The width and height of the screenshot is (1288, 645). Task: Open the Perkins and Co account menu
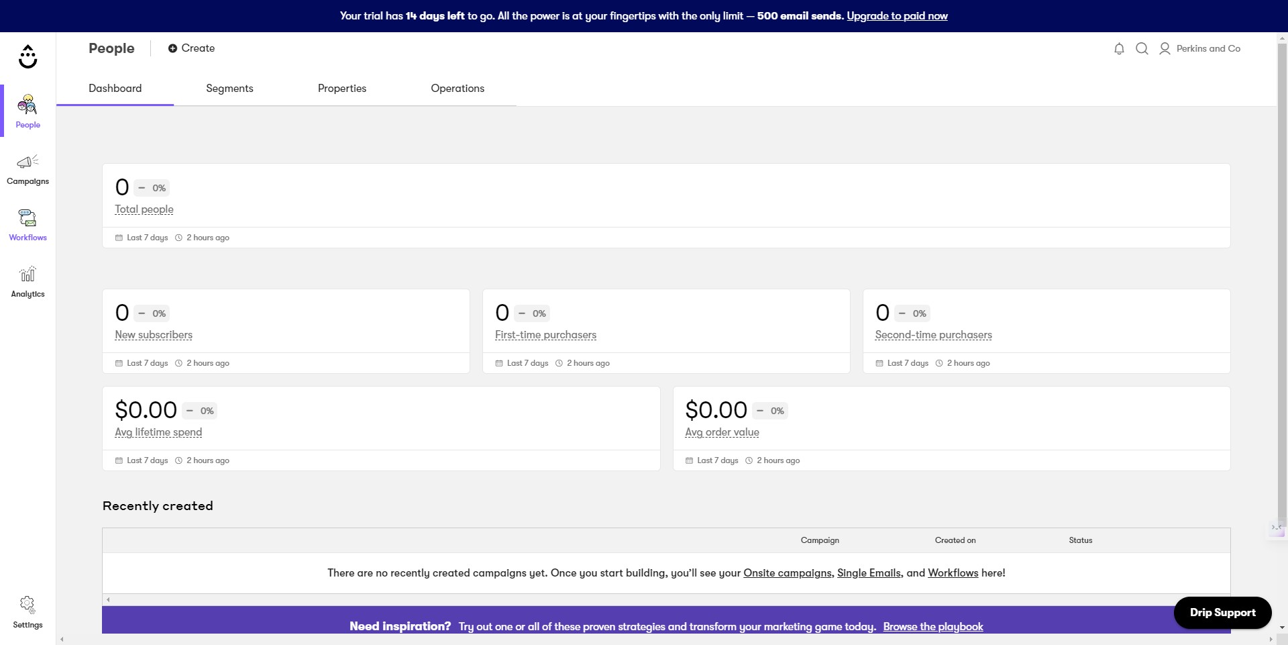(1199, 48)
